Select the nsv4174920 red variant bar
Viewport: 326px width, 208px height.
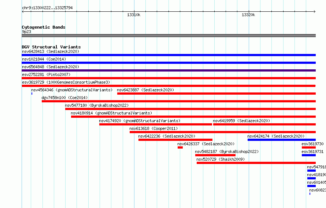(x=156, y=124)
